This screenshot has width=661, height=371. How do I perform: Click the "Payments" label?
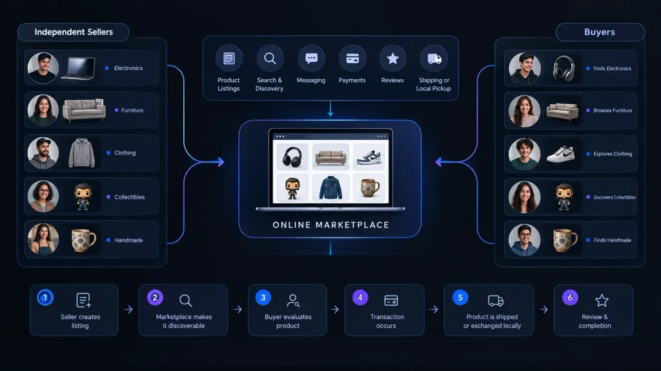(x=352, y=81)
